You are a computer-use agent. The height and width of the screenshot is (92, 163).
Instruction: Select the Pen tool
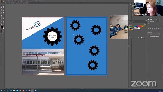coord(1,8)
